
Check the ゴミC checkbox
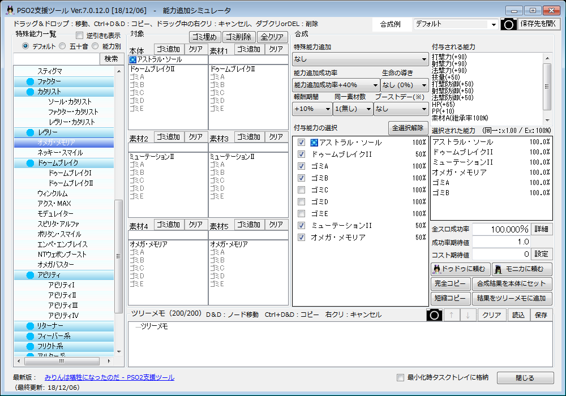301,190
